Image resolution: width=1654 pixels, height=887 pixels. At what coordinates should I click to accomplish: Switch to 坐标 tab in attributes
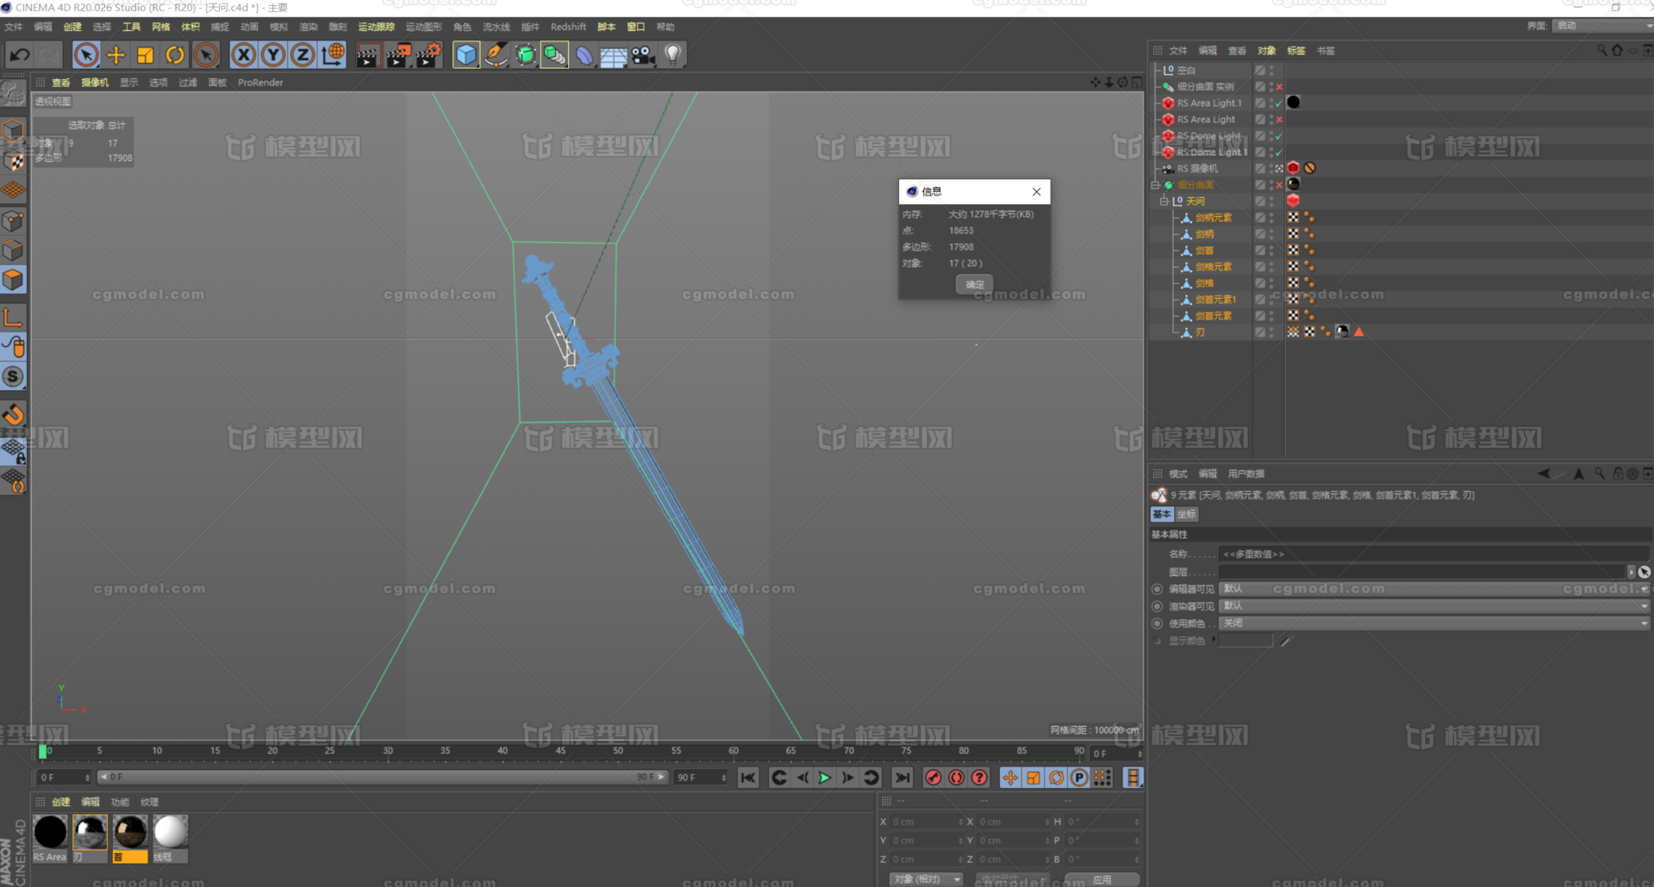[1187, 514]
